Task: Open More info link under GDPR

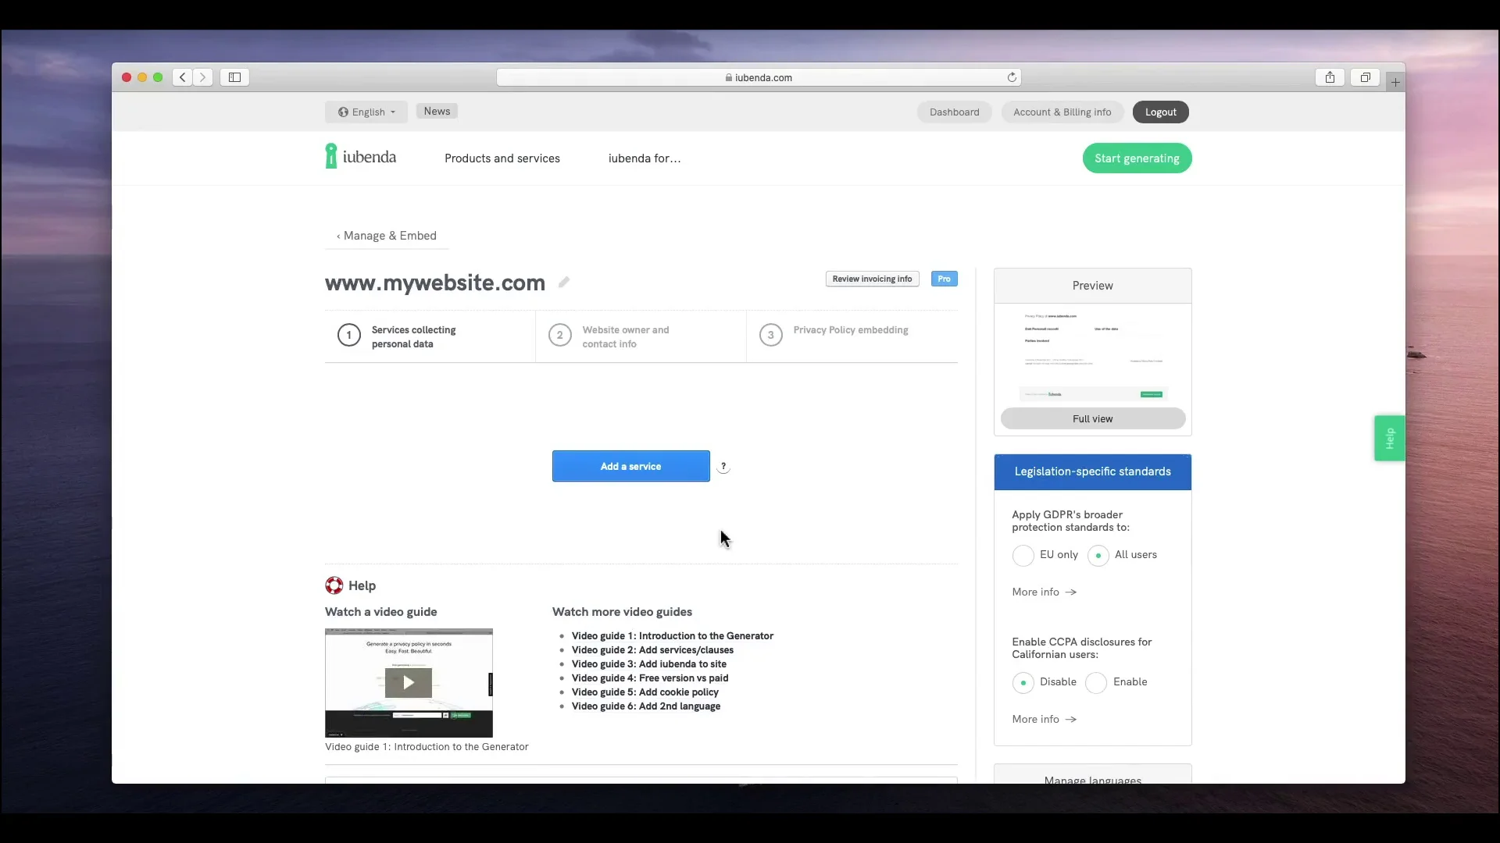Action: click(1045, 592)
